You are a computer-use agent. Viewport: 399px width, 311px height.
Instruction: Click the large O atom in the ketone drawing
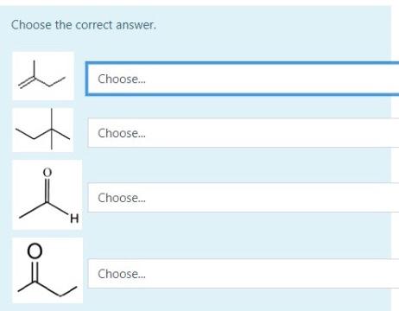[x=35, y=251]
